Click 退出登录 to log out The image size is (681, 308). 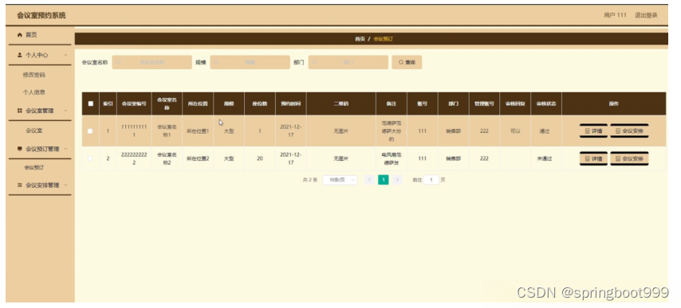tap(646, 15)
